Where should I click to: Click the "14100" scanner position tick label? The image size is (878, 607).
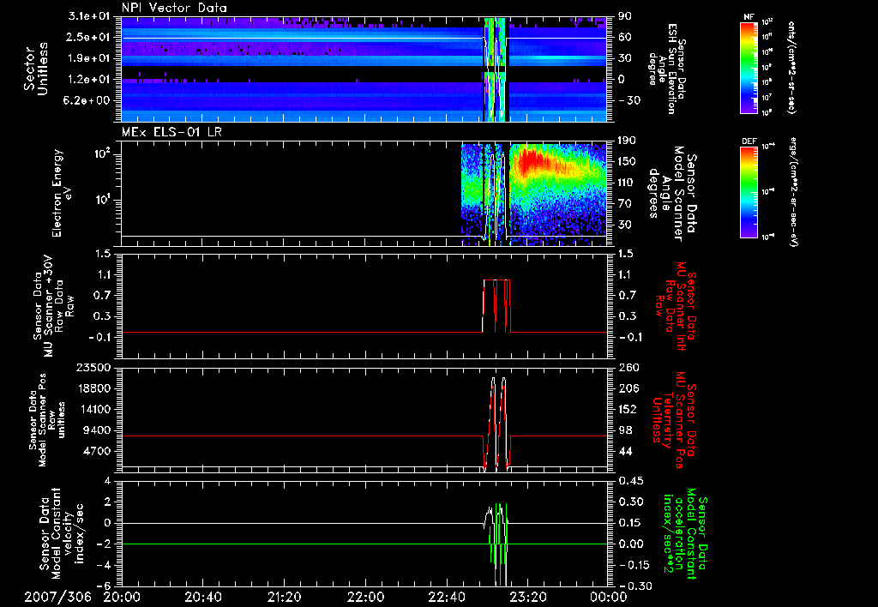coord(93,409)
